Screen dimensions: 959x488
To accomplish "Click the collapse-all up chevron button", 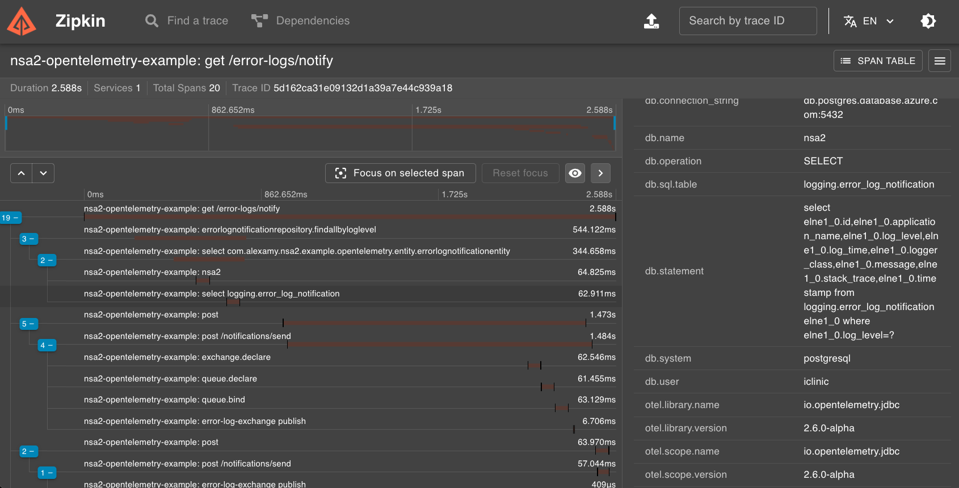I will pyautogui.click(x=21, y=173).
